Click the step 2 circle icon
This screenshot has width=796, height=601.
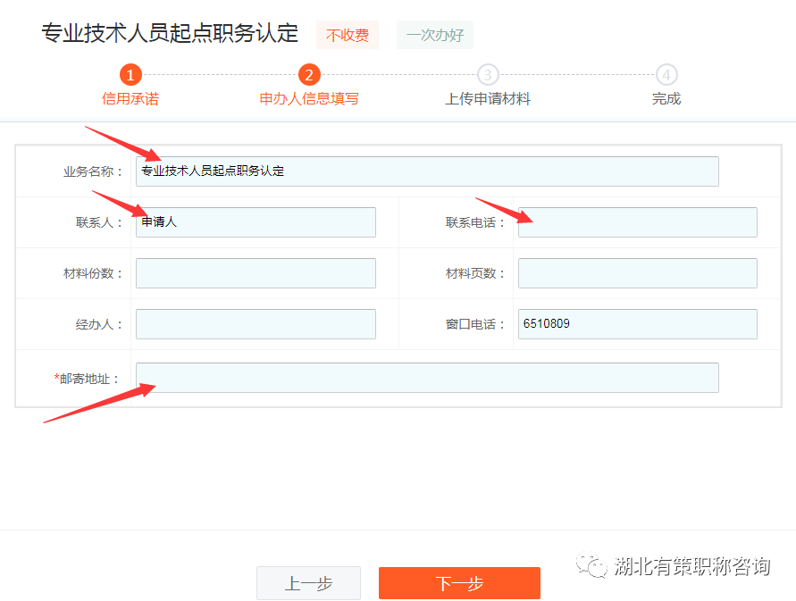(309, 75)
